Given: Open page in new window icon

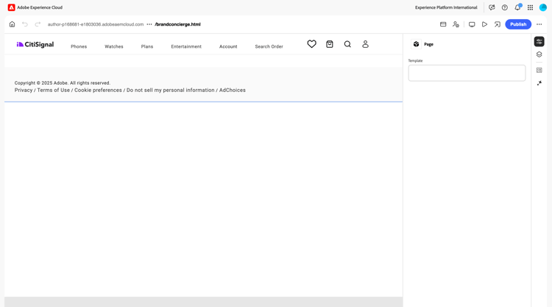Looking at the screenshot, I should coord(497,24).
